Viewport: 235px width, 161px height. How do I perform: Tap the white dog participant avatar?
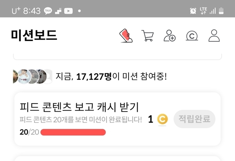pos(41,76)
